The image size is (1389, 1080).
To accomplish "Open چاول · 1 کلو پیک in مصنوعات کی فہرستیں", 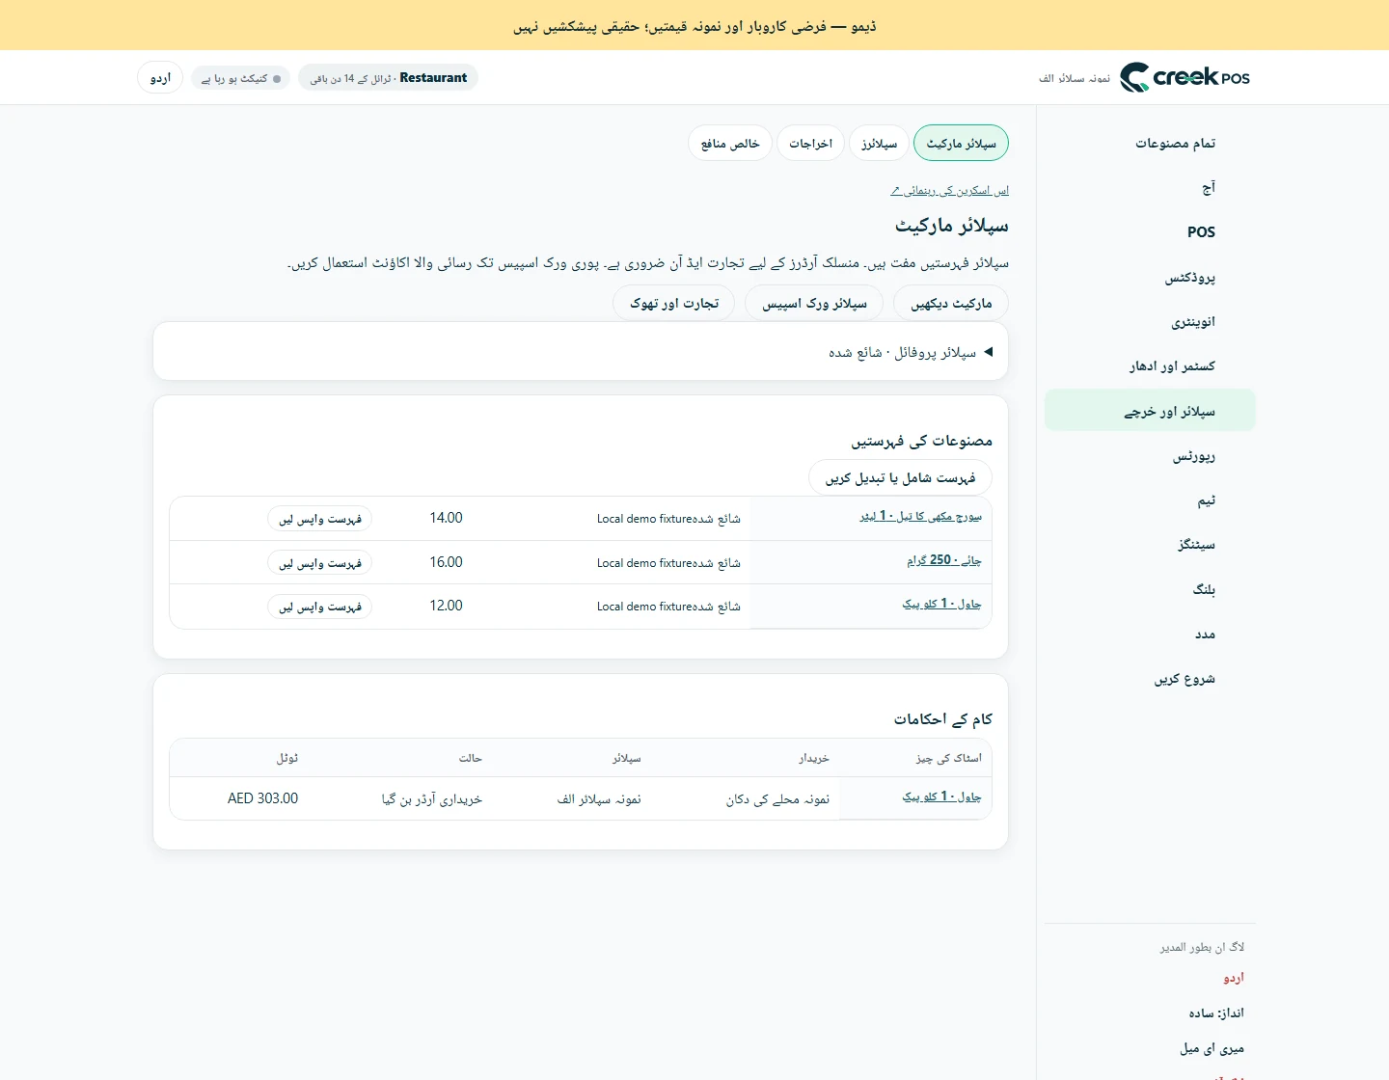I will [941, 604].
